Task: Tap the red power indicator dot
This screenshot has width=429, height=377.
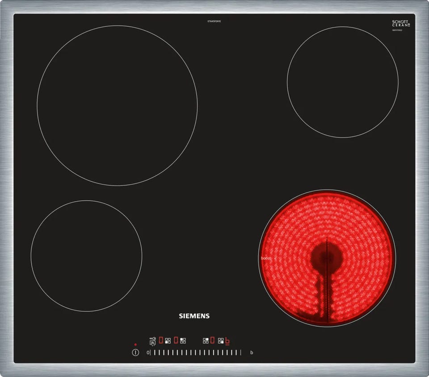Action: [x=135, y=344]
